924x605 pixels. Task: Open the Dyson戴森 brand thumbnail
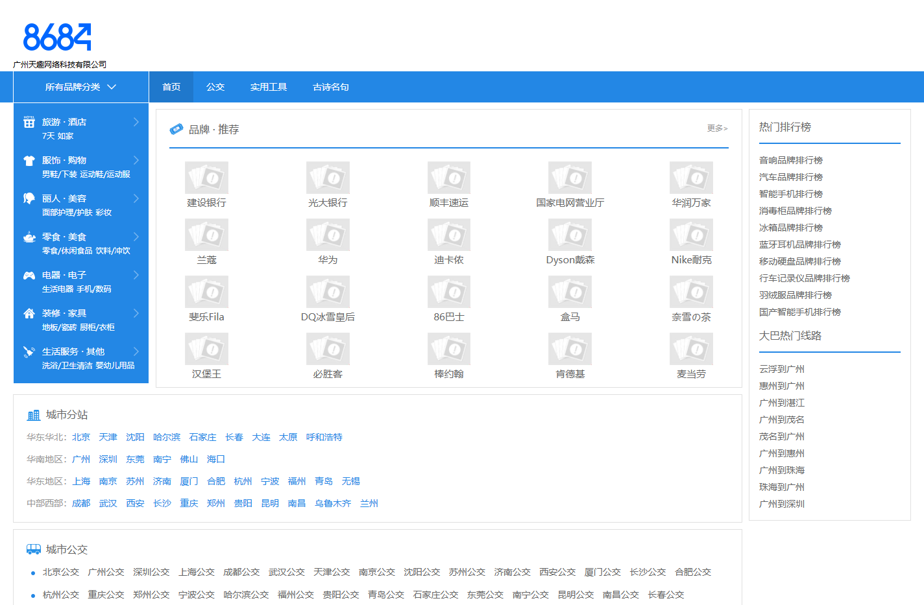click(x=570, y=235)
